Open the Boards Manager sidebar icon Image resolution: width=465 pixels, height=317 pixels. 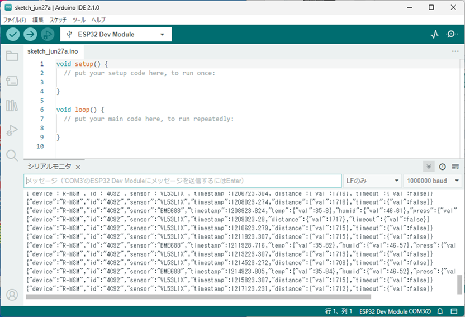pyautogui.click(x=12, y=81)
